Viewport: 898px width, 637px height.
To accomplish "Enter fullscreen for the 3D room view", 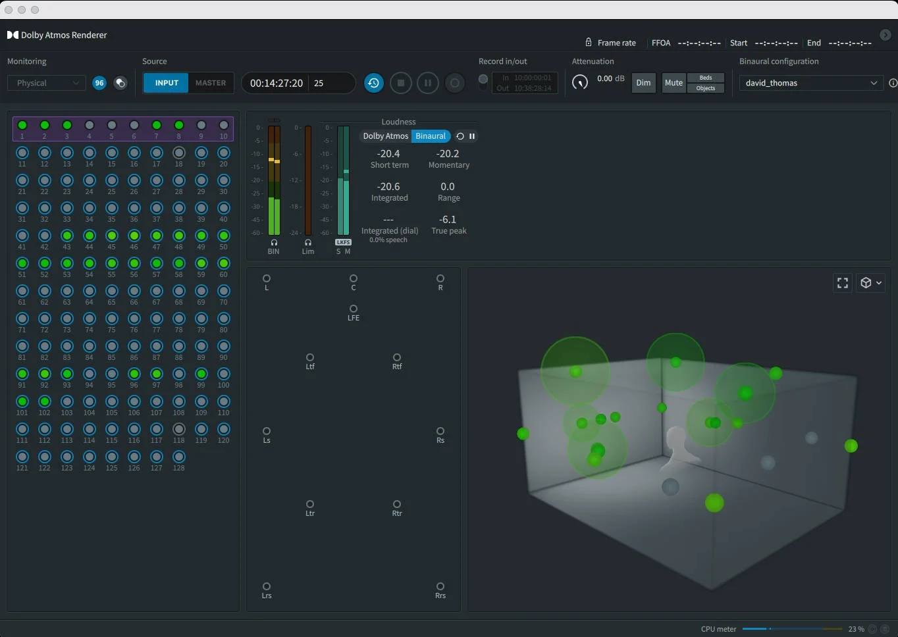I will point(843,283).
